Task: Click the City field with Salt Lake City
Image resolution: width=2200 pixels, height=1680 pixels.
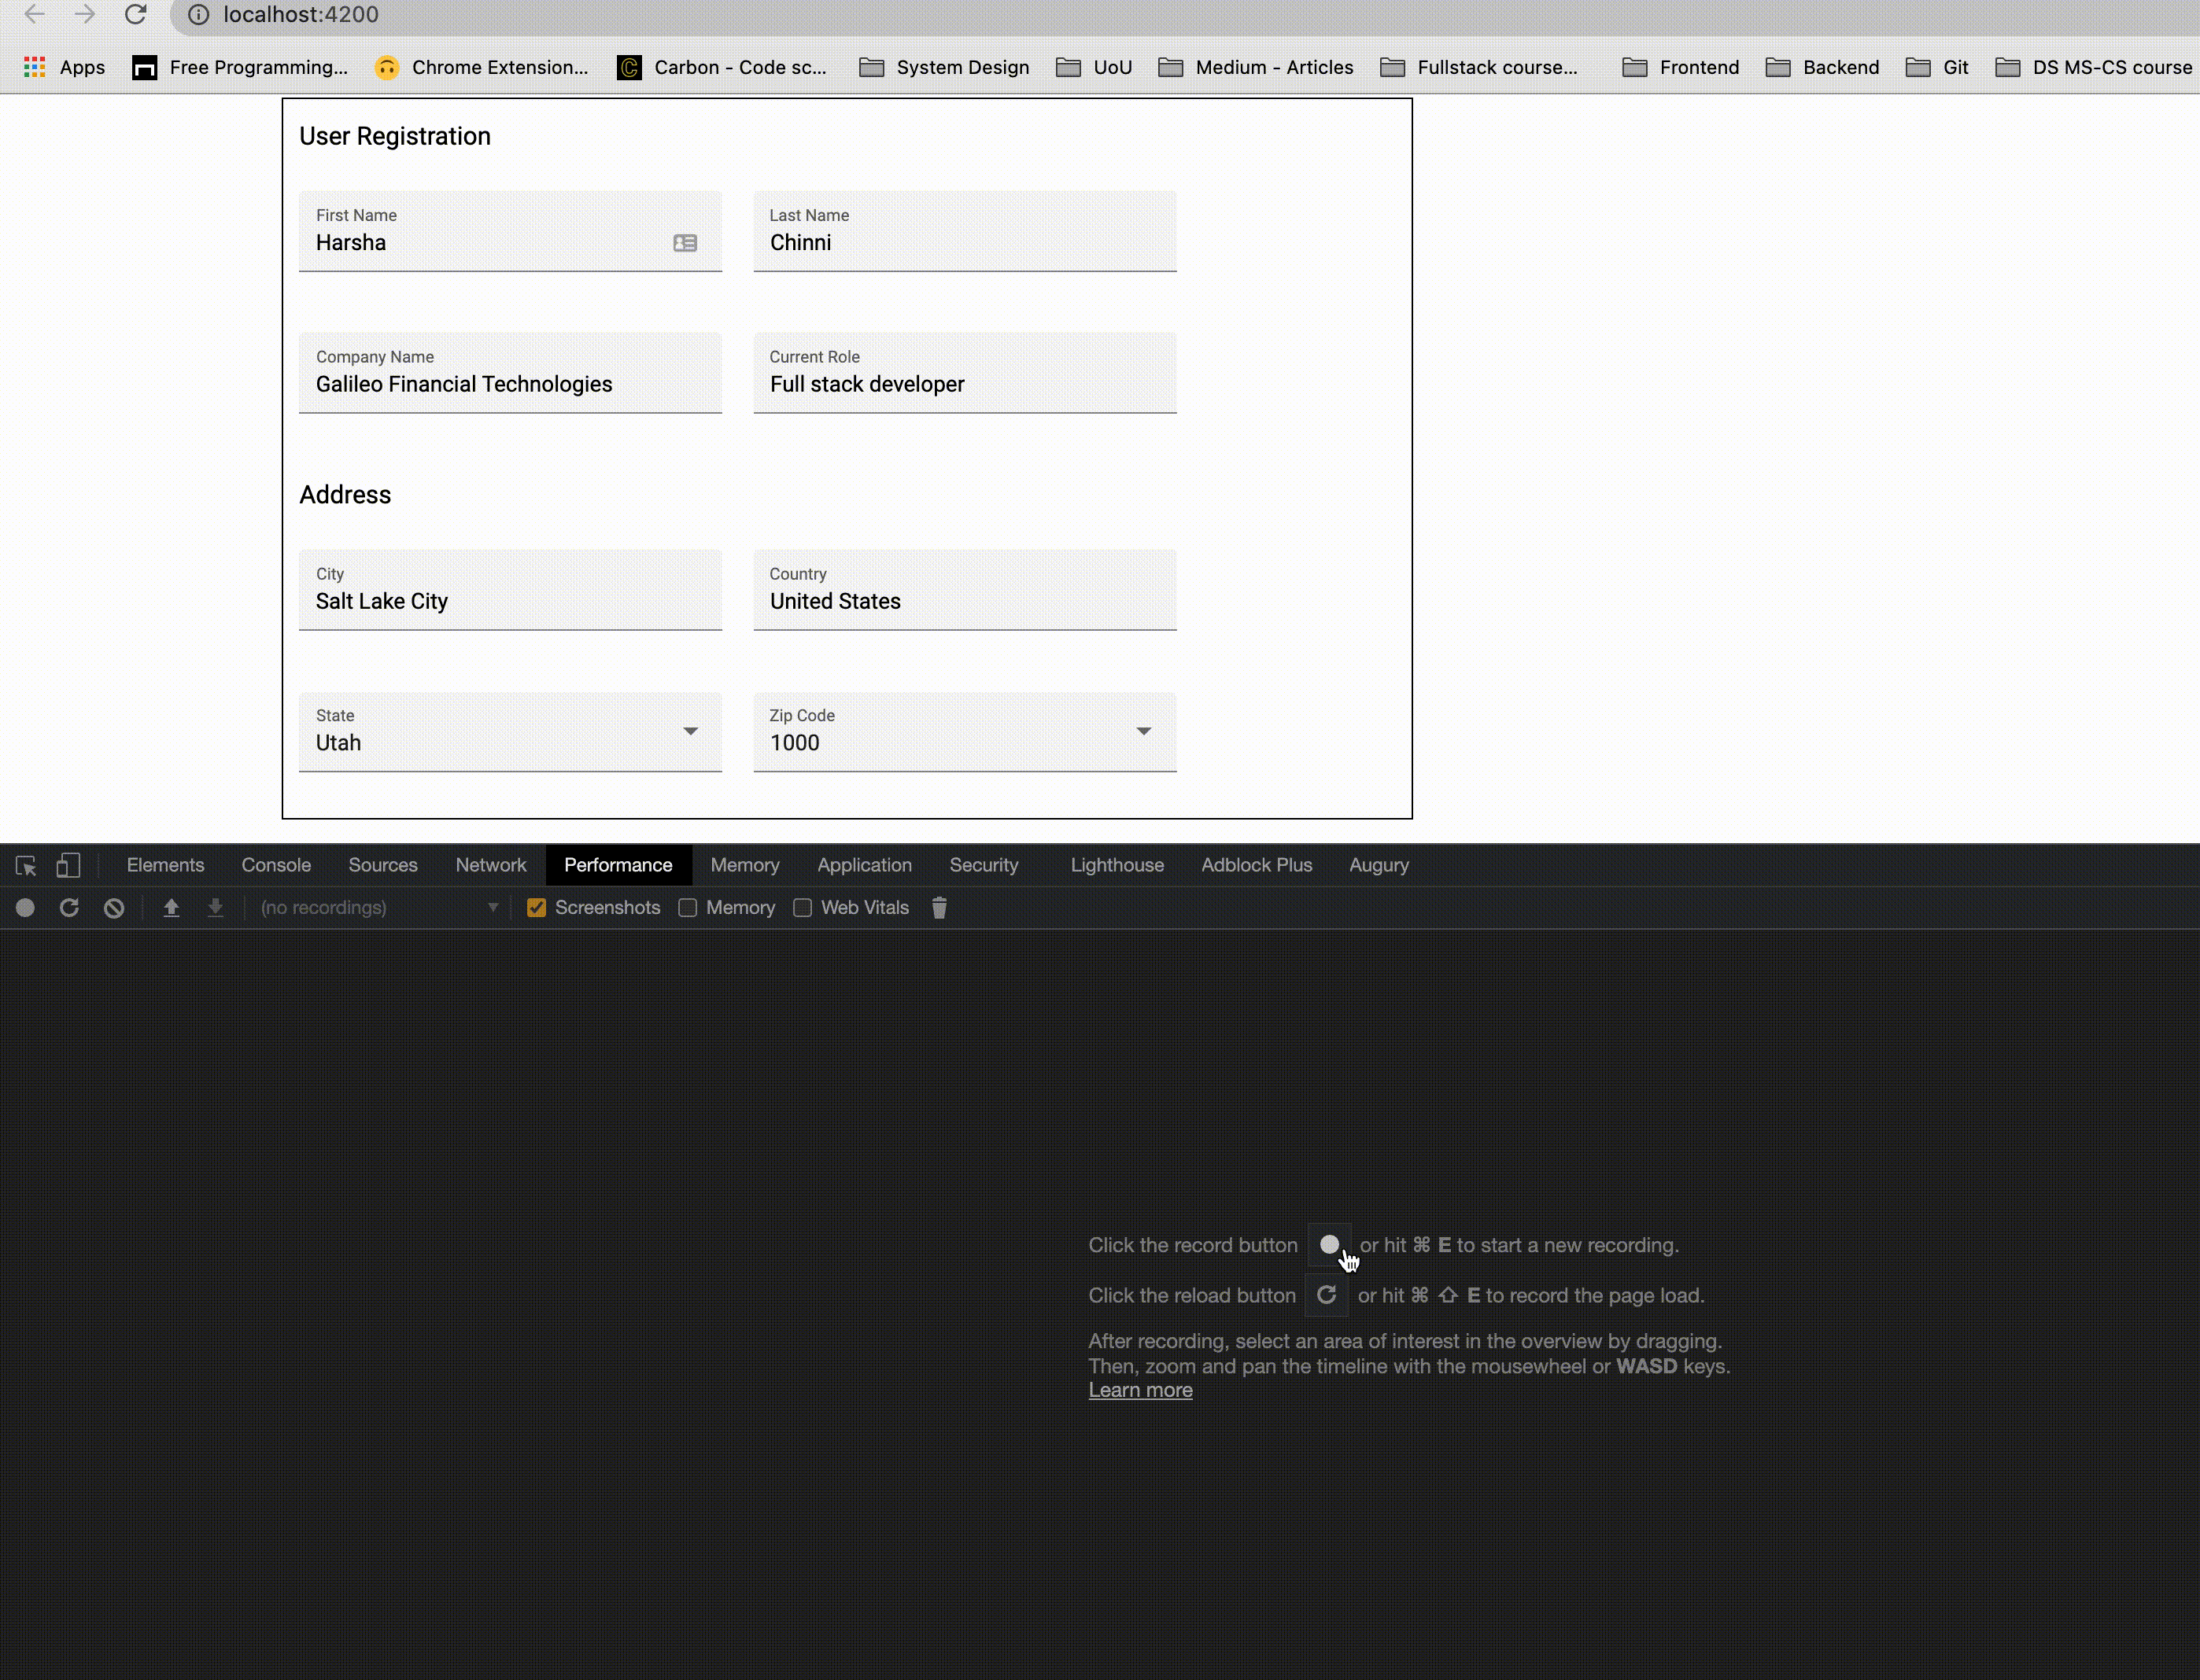Action: click(510, 590)
